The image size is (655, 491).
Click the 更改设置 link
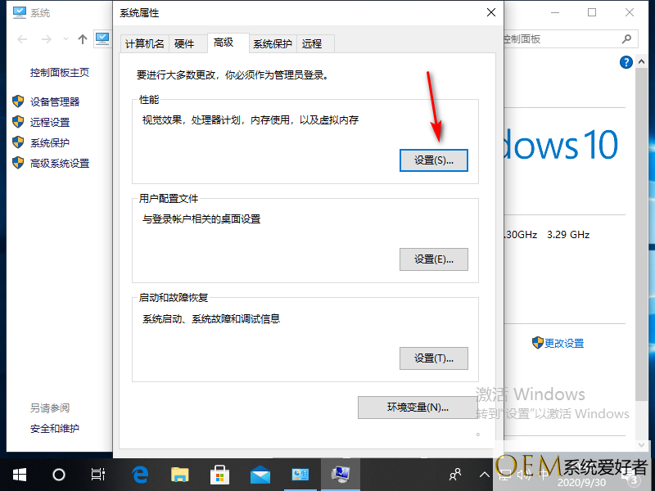pyautogui.click(x=564, y=343)
